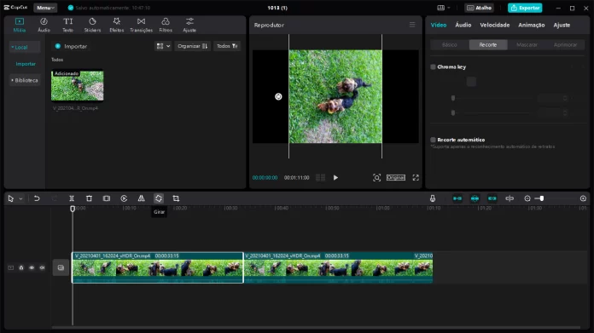The image size is (594, 333).
Task: Switch to the Velocidade tab
Action: click(x=494, y=25)
